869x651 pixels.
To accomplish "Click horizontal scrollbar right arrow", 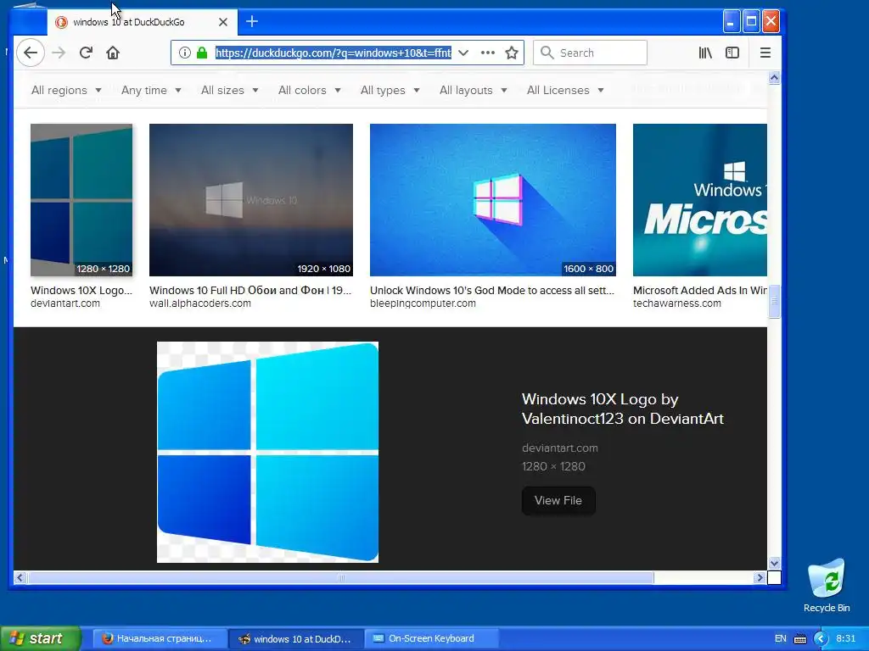I will 760,578.
